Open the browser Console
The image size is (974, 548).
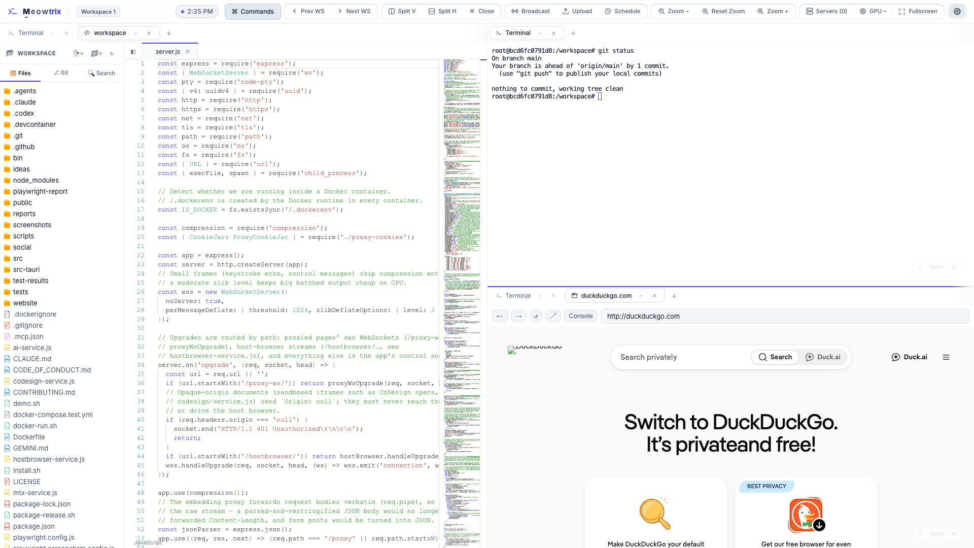[580, 316]
